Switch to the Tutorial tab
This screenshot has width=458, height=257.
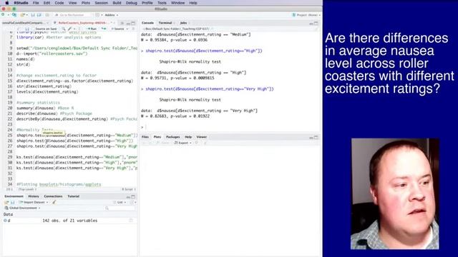pos(73,196)
